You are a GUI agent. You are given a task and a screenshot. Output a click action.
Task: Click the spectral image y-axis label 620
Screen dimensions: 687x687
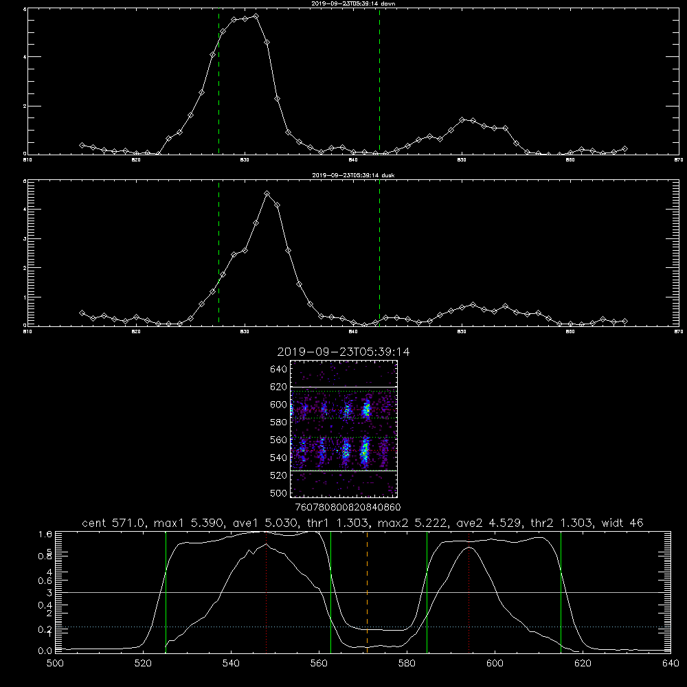[279, 387]
